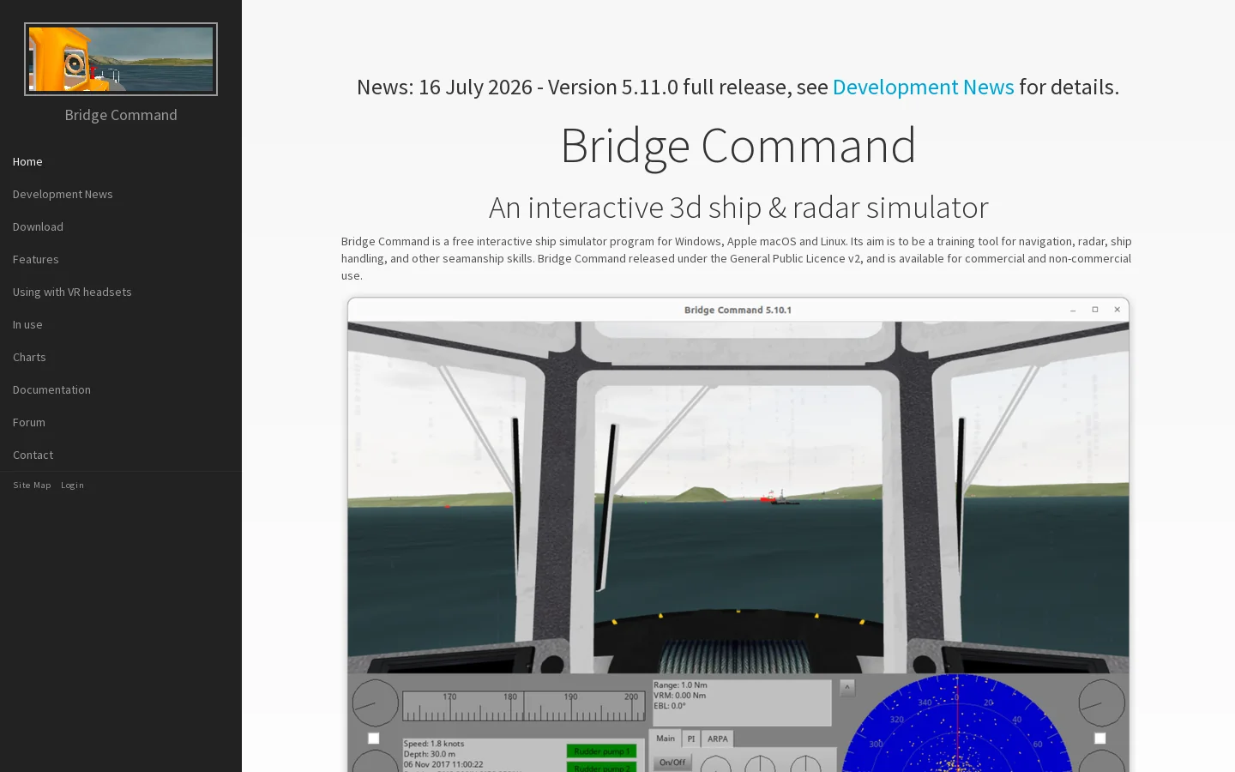Open Development News in the sidebar
1235x772 pixels.
point(63,194)
